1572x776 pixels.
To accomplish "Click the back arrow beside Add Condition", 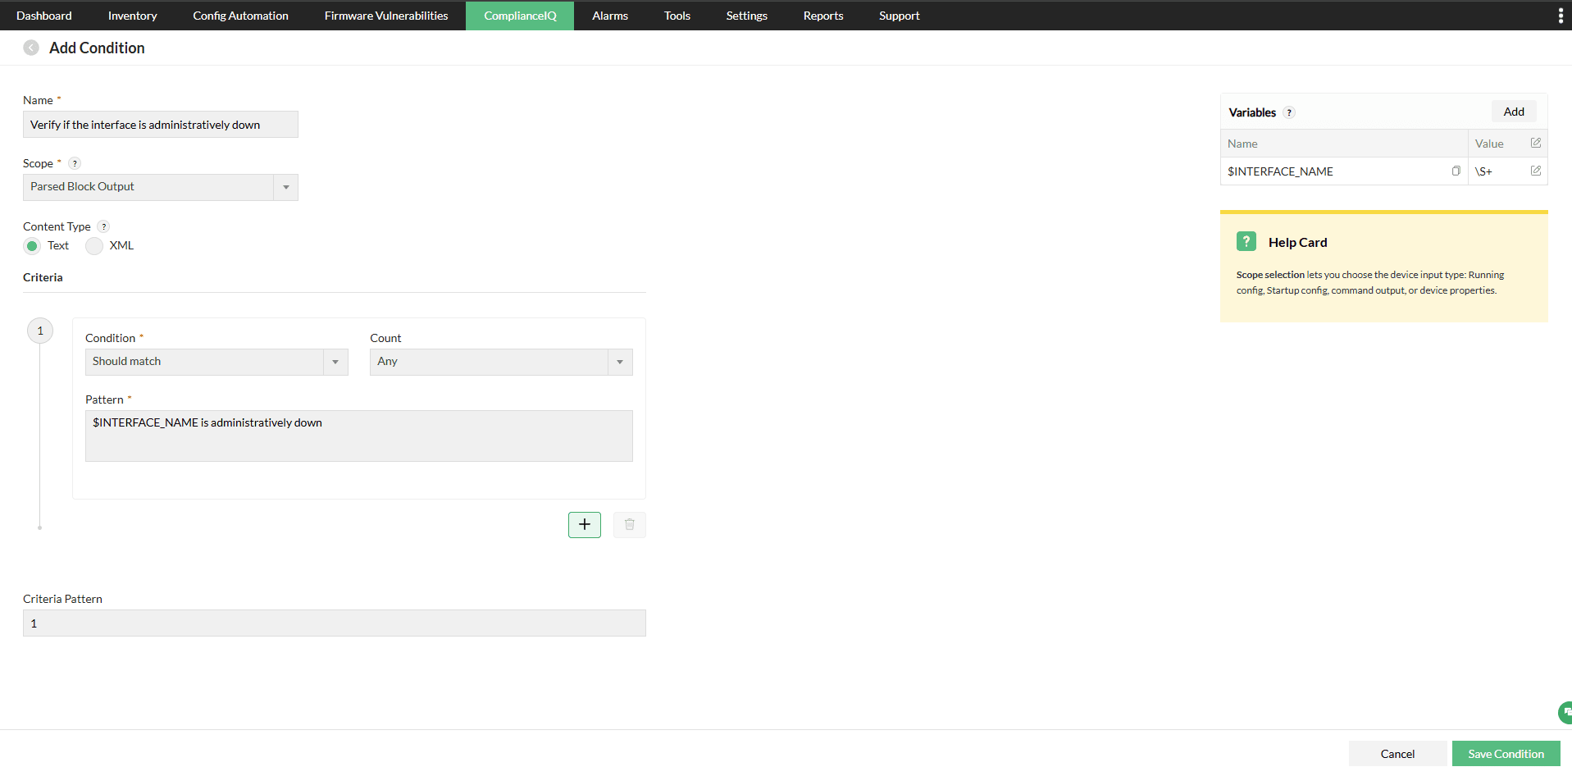I will coord(31,48).
